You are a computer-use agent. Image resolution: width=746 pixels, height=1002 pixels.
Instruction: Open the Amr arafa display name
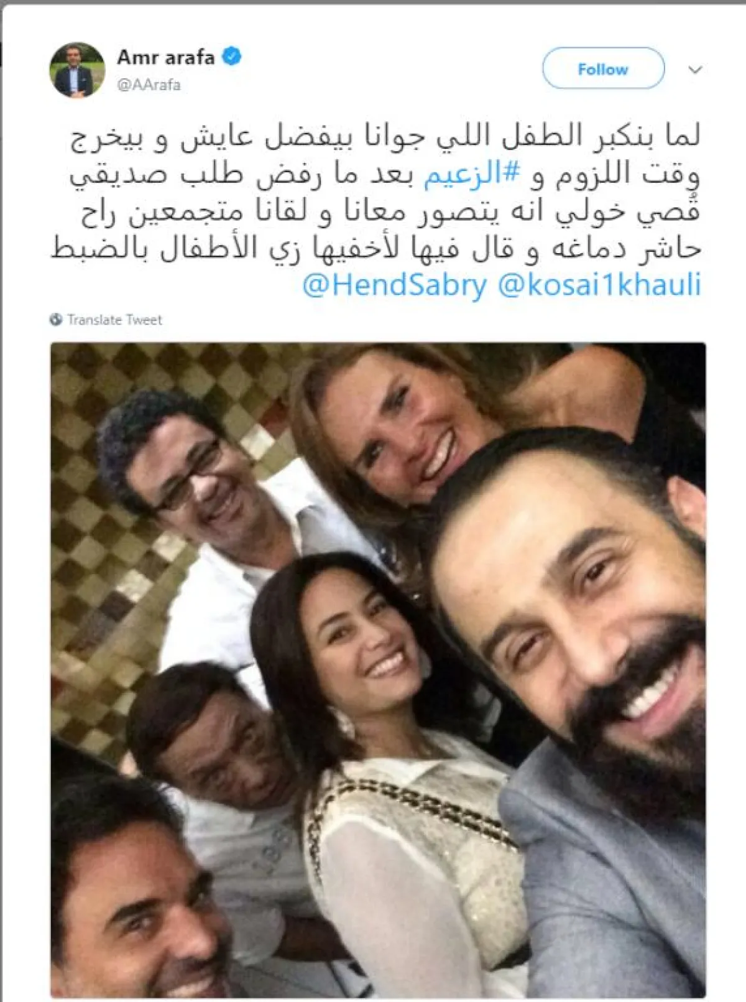click(x=166, y=57)
